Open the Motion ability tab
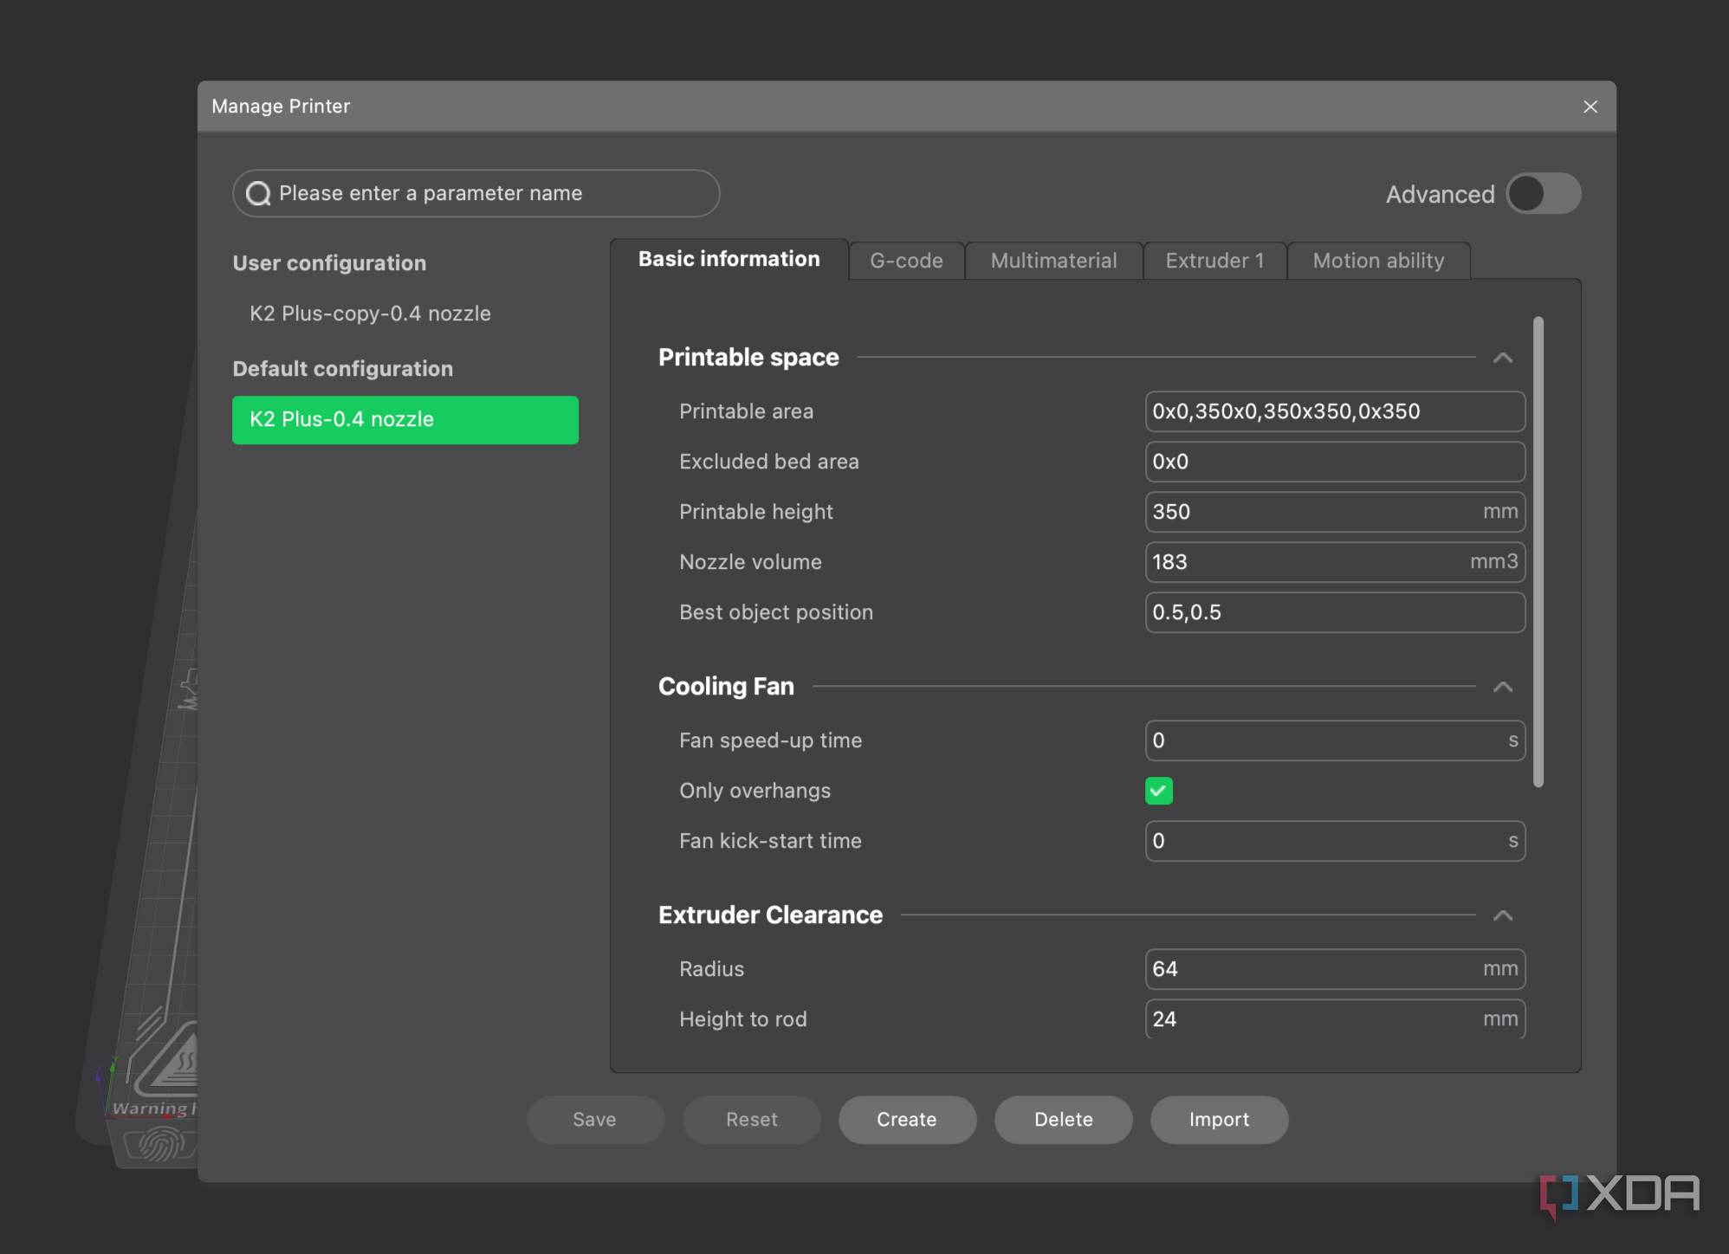1729x1254 pixels. point(1378,261)
